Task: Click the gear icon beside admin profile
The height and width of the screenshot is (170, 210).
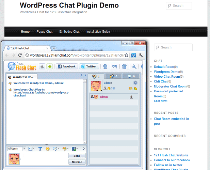Action: tap(135, 83)
